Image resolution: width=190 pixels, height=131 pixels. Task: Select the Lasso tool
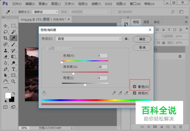coord(5,32)
